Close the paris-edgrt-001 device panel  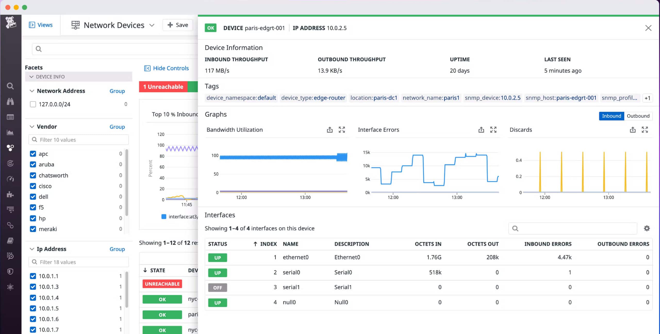pyautogui.click(x=648, y=28)
